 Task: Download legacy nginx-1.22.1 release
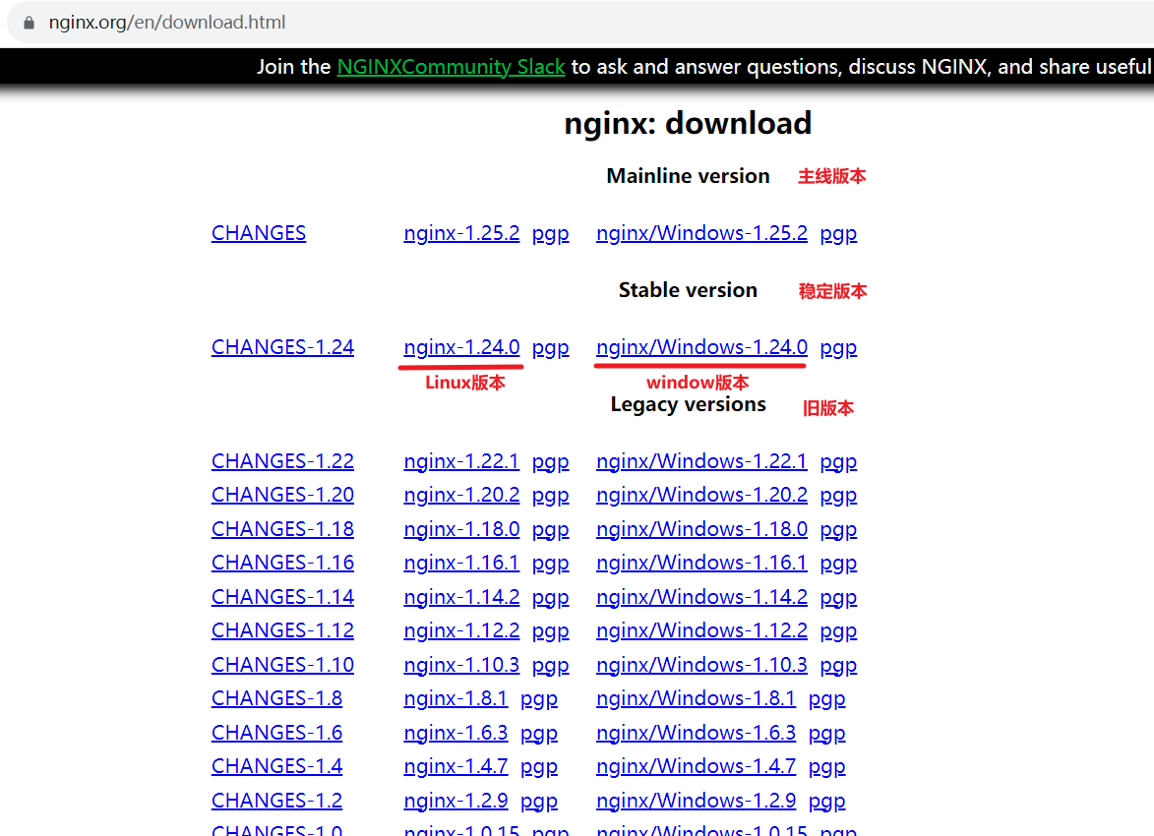pos(461,460)
